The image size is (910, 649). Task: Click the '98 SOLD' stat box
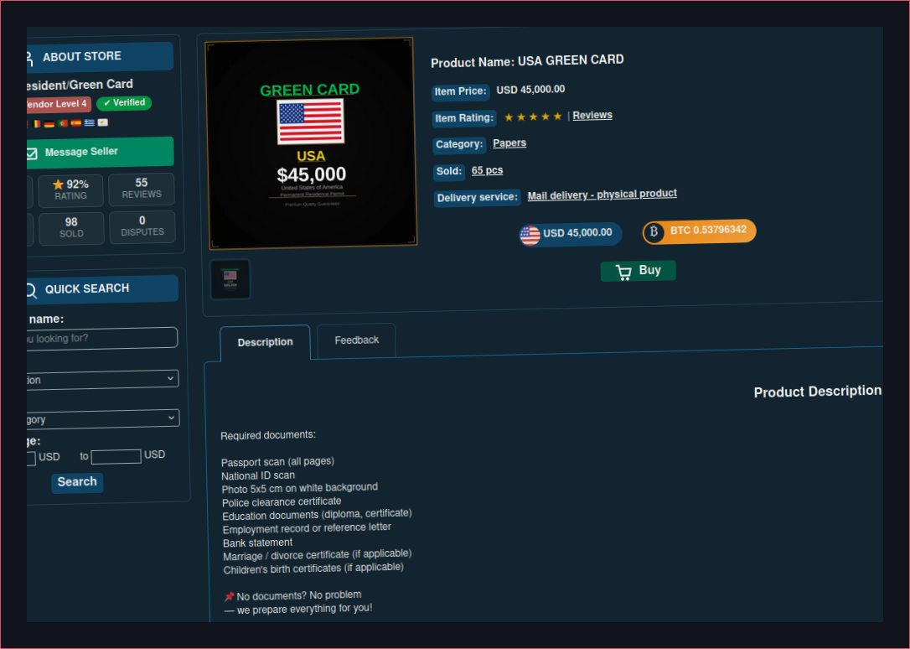click(x=71, y=228)
